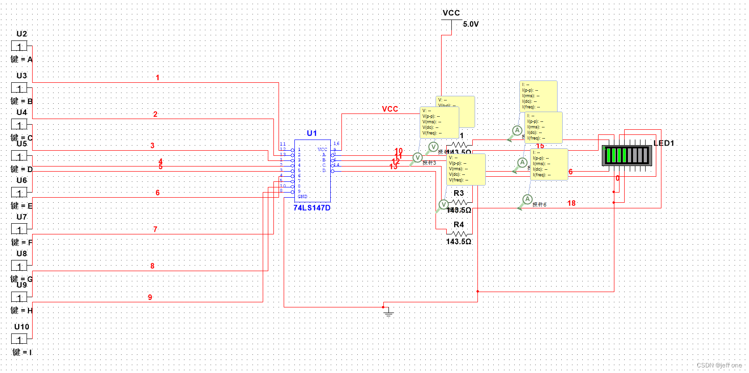This screenshot has width=749, height=373.
Task: Click the 5.0V supply value label
Action: [x=471, y=24]
